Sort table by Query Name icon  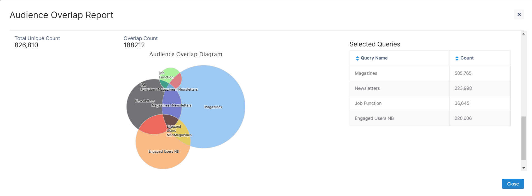tap(357, 58)
